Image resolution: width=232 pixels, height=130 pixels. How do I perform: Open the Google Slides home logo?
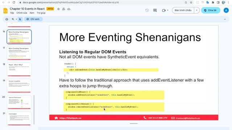pyautogui.click(x=5, y=11)
